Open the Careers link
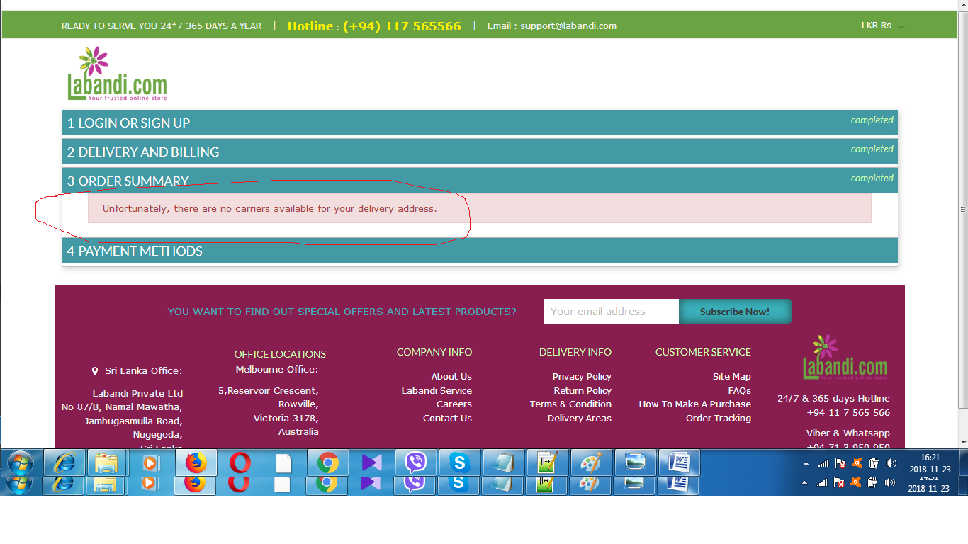The height and width of the screenshot is (544, 968). pyautogui.click(x=454, y=404)
